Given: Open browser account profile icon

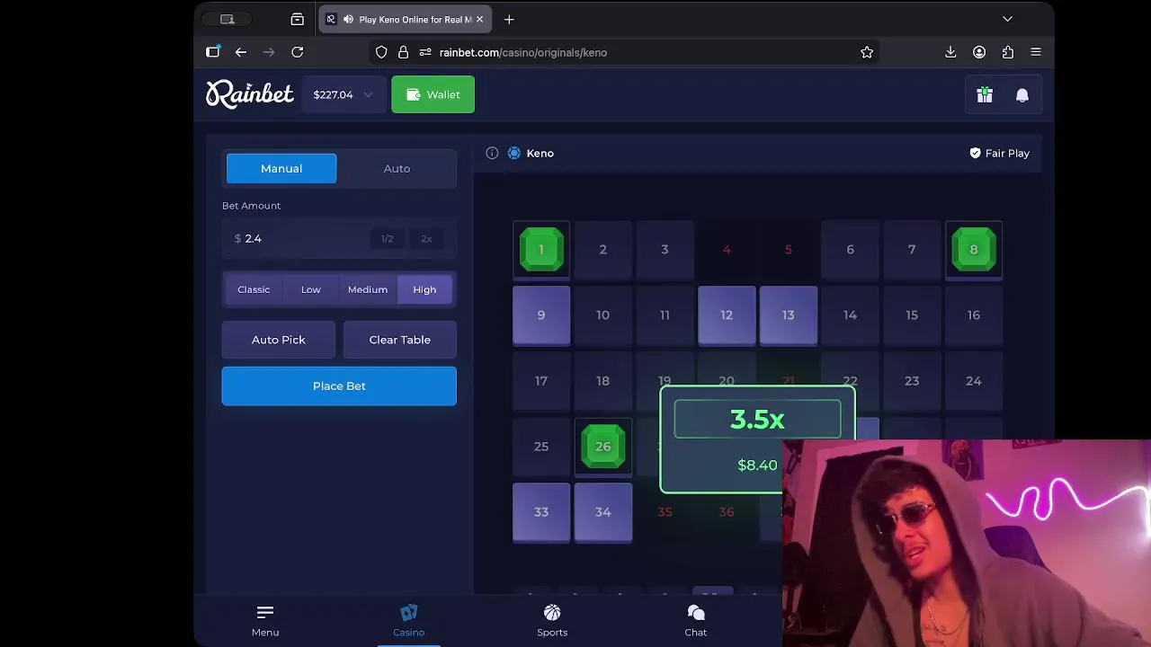Looking at the screenshot, I should 979,52.
